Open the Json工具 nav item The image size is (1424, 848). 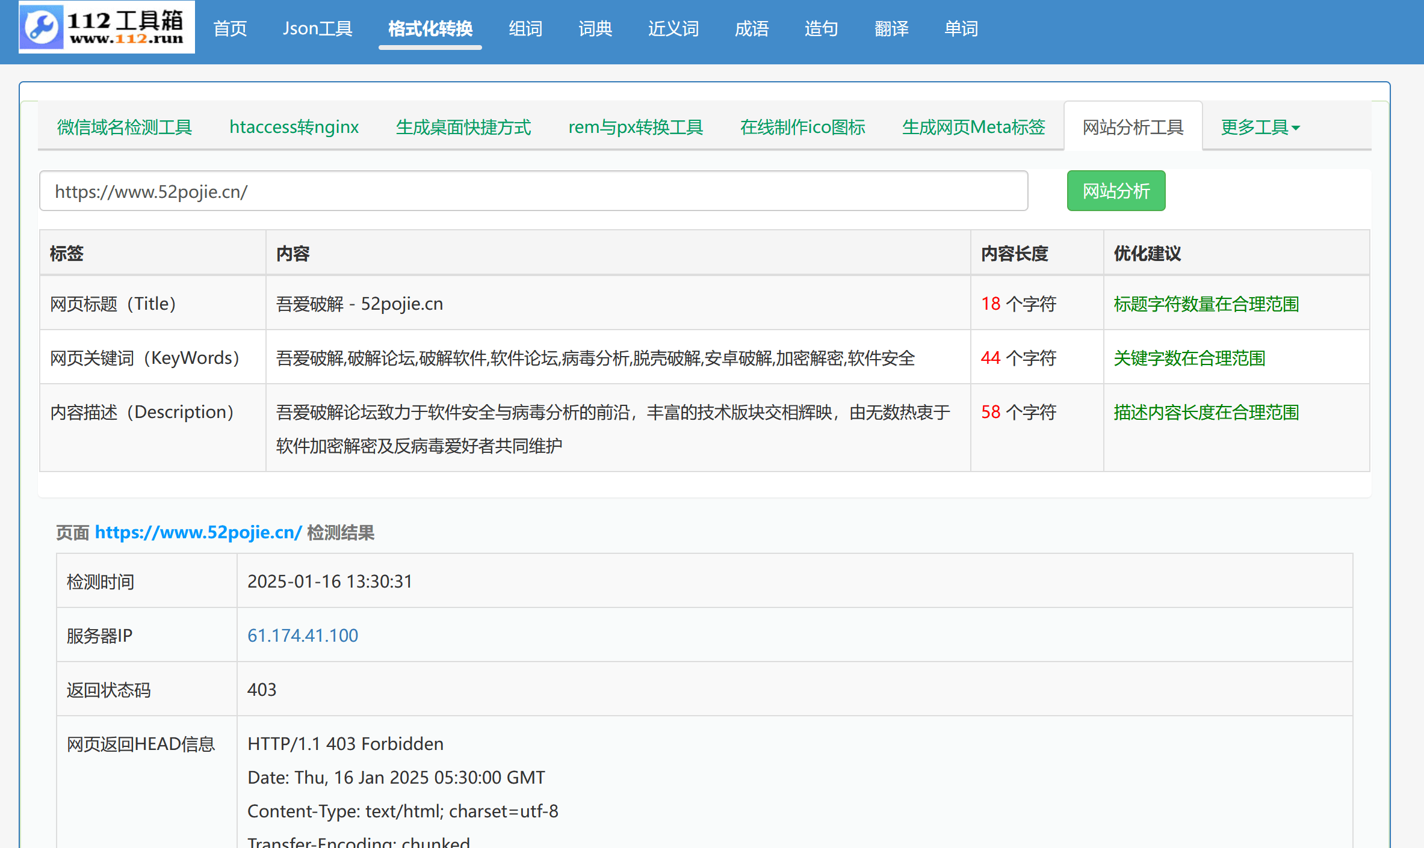point(318,28)
